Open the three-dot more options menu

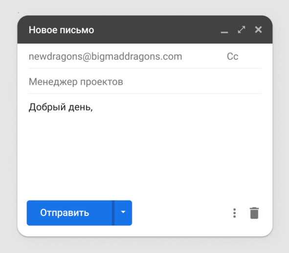point(234,213)
